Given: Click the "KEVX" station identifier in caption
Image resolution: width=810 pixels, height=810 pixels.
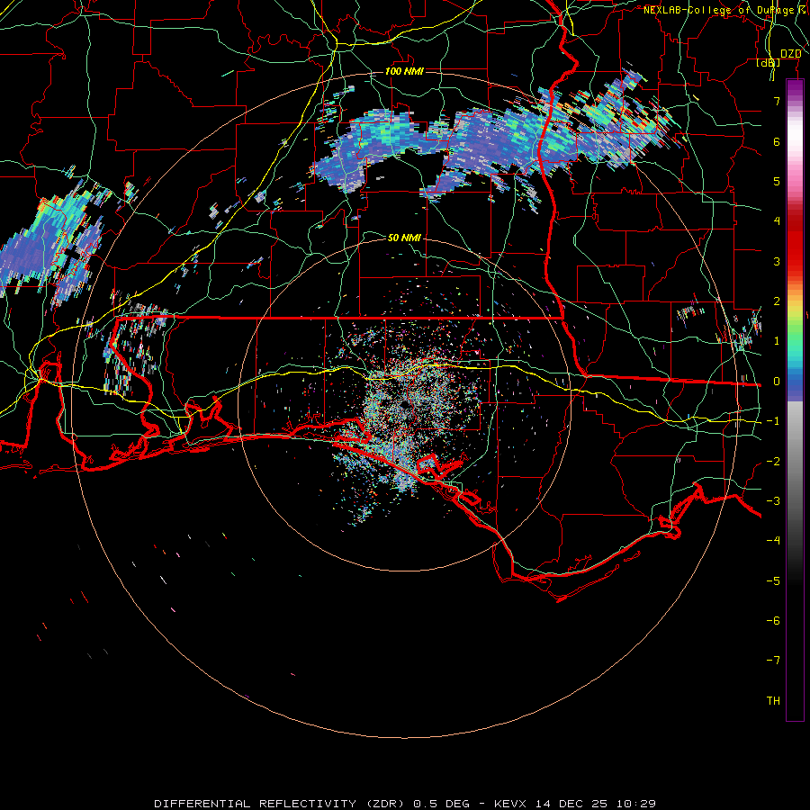Looking at the screenshot, I should coord(512,804).
